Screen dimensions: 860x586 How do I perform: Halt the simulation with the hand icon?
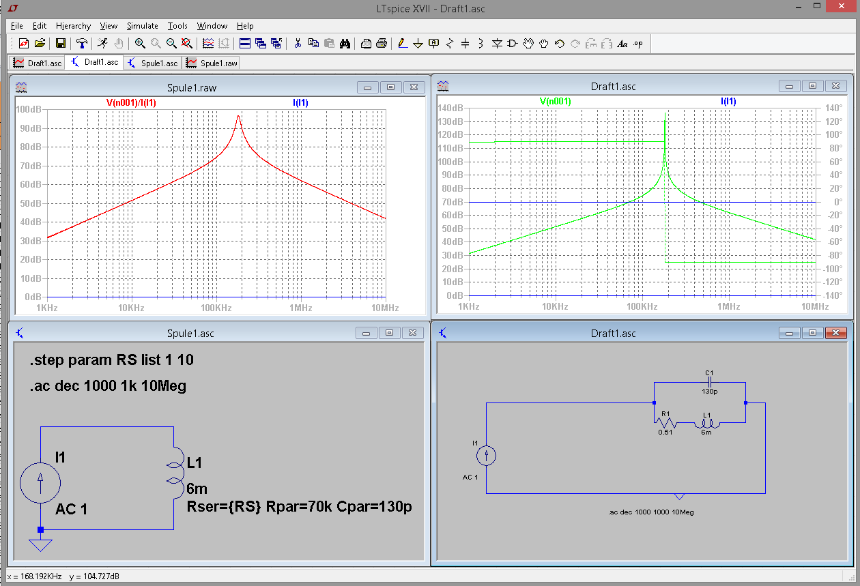pyautogui.click(x=118, y=44)
